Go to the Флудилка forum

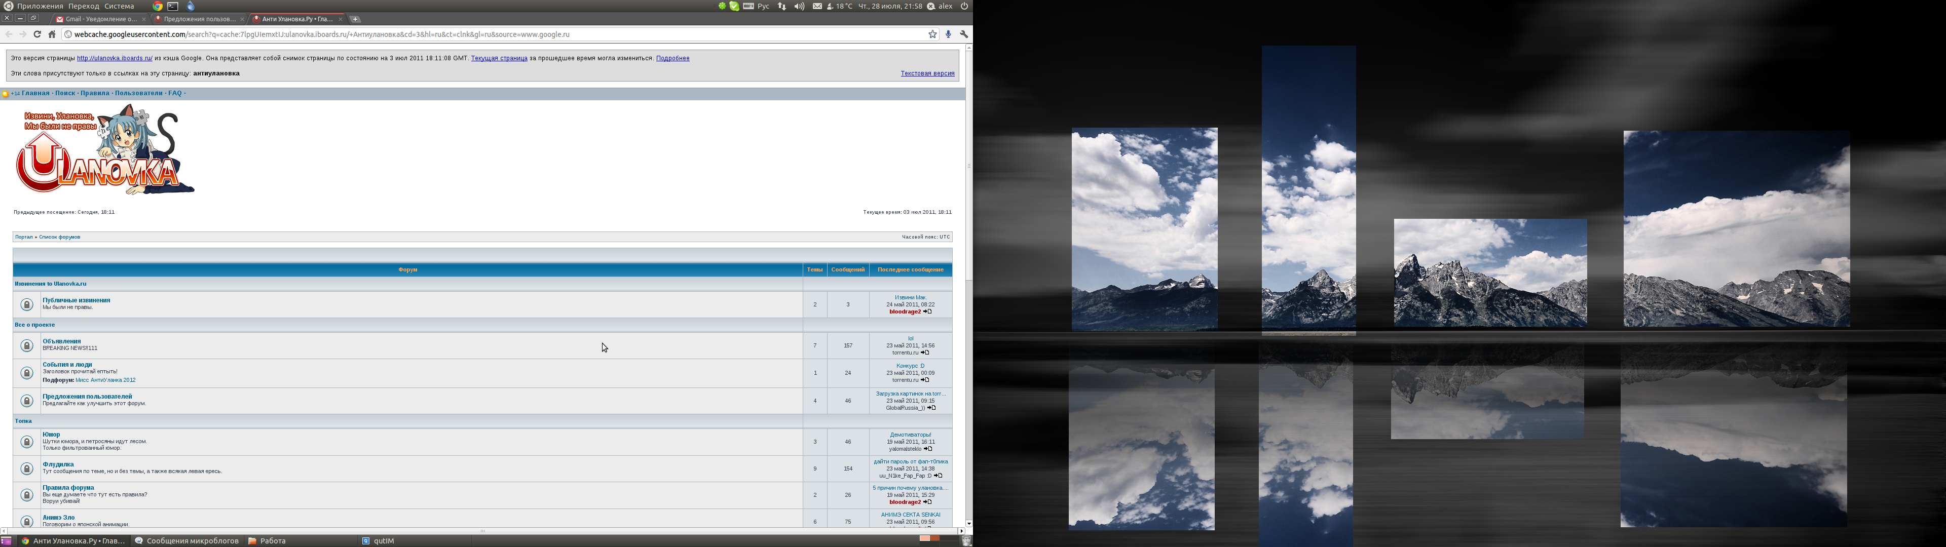(58, 464)
